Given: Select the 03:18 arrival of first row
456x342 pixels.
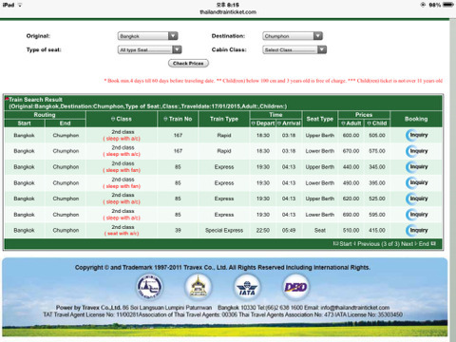Looking at the screenshot, I should (289, 135).
